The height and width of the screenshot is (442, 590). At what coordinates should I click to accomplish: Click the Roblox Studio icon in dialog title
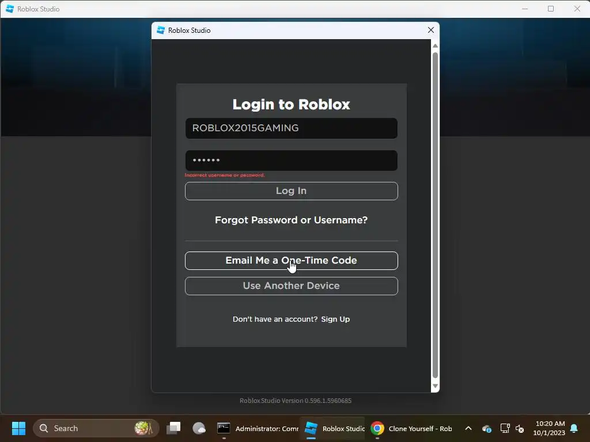coord(161,30)
